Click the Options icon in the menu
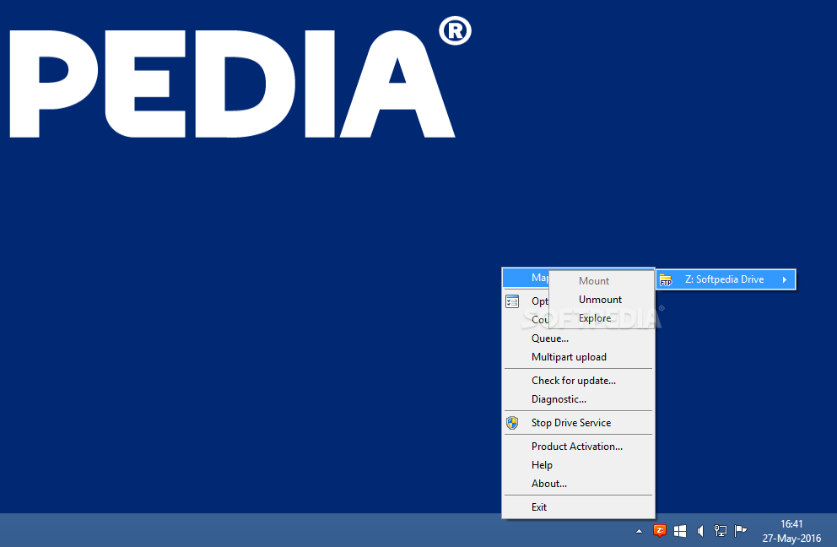Screen dimensions: 837x547 click(512, 301)
